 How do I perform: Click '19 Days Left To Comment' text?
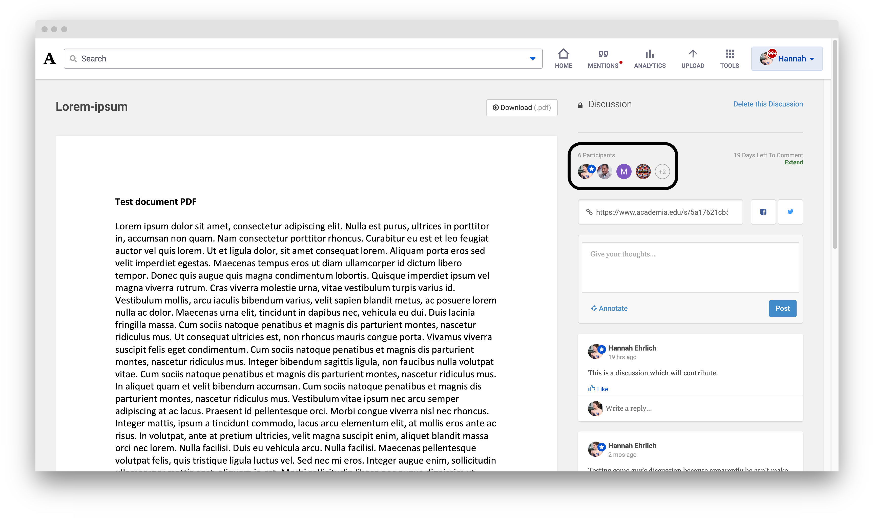coord(768,155)
